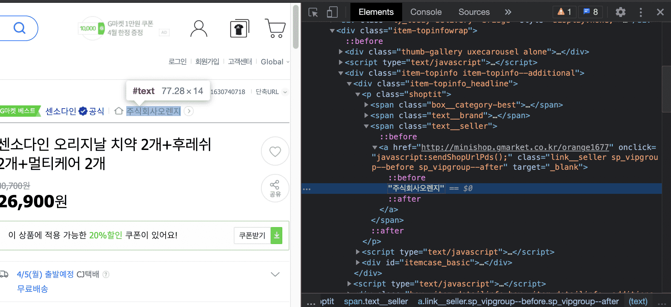This screenshot has width=671, height=307.
Task: Open the DevTools three-dot menu
Action: pyautogui.click(x=640, y=12)
